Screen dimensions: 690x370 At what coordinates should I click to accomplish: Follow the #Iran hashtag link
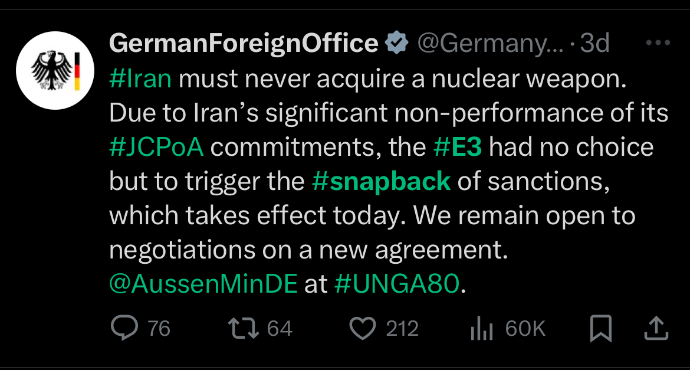tap(140, 79)
